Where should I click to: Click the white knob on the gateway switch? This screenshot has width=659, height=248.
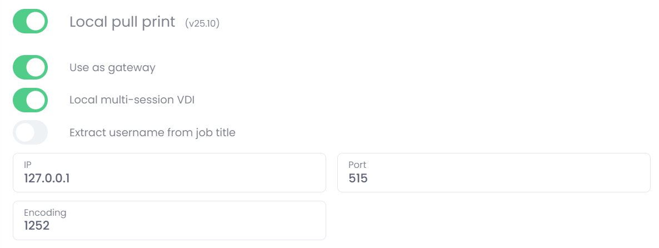tap(36, 67)
